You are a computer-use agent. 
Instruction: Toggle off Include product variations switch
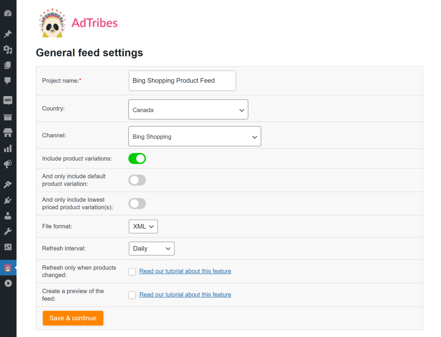point(137,159)
